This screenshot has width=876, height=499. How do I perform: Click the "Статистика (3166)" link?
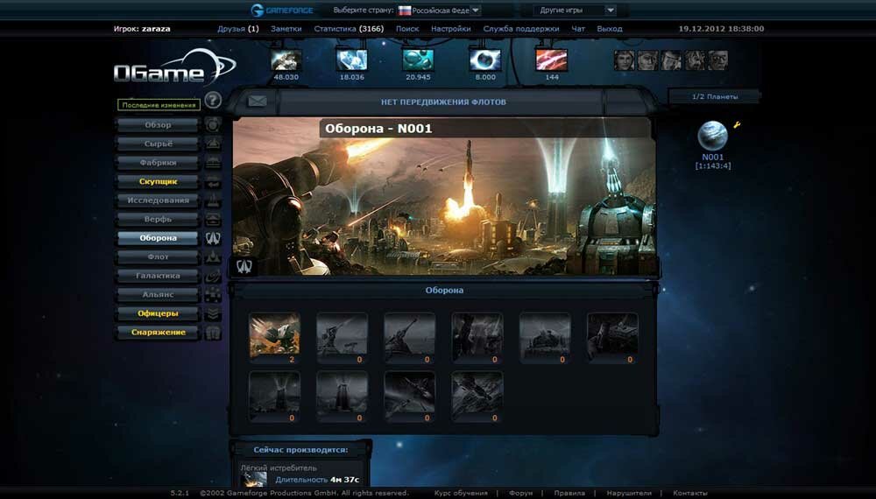pos(349,29)
